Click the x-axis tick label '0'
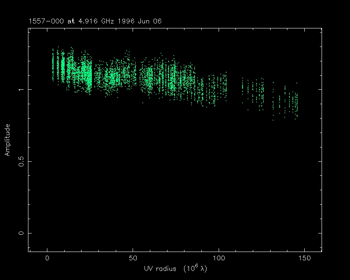 pos(47,258)
